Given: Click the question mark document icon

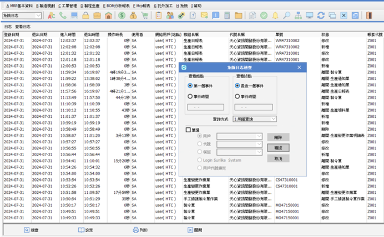Looking at the screenshot, I should [193, 16].
